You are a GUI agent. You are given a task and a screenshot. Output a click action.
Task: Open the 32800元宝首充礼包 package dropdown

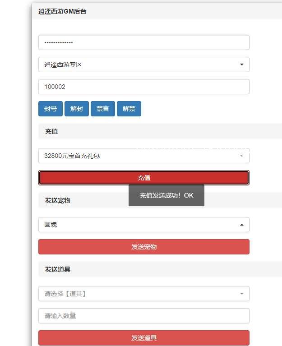pyautogui.click(x=144, y=156)
